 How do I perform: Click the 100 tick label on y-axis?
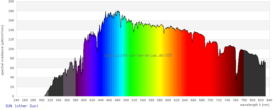click(x=11, y=49)
